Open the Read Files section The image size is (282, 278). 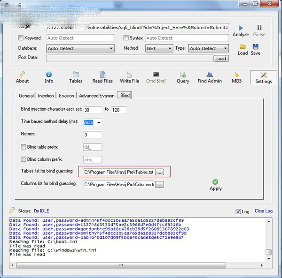[x=102, y=77]
